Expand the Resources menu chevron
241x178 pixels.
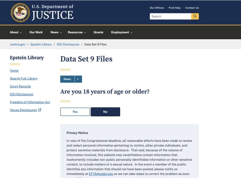[x=85, y=33]
